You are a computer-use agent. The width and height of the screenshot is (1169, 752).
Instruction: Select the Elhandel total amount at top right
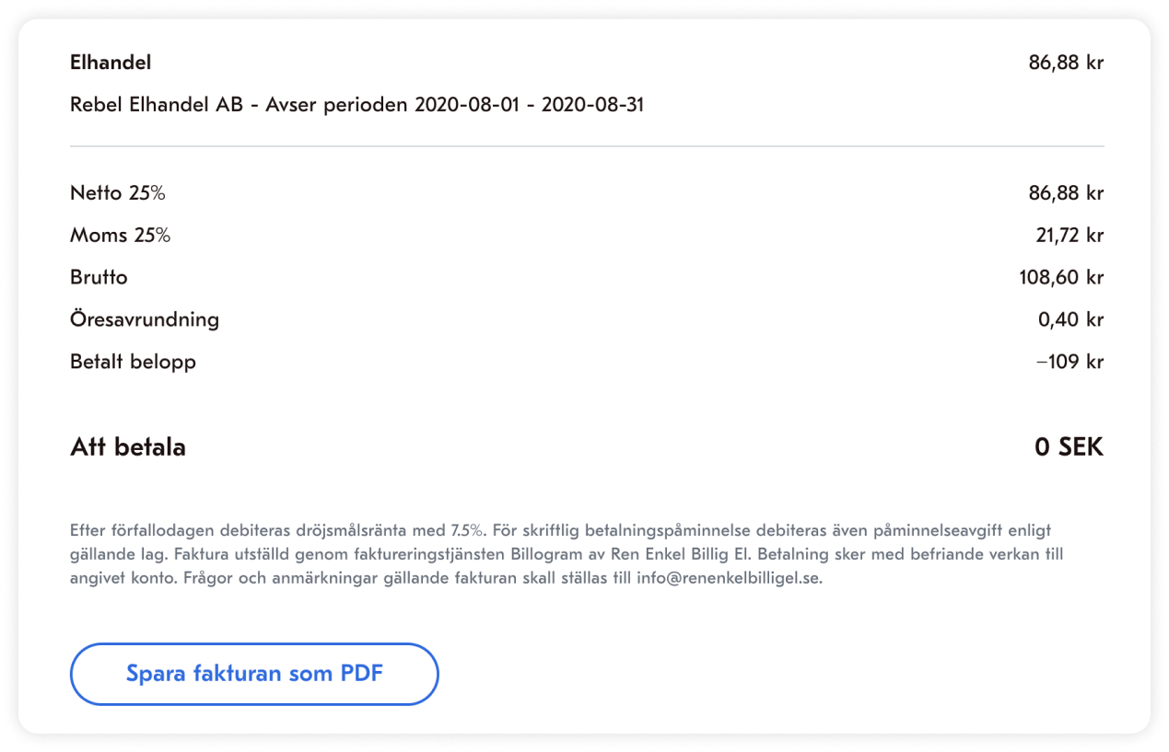click(1066, 63)
